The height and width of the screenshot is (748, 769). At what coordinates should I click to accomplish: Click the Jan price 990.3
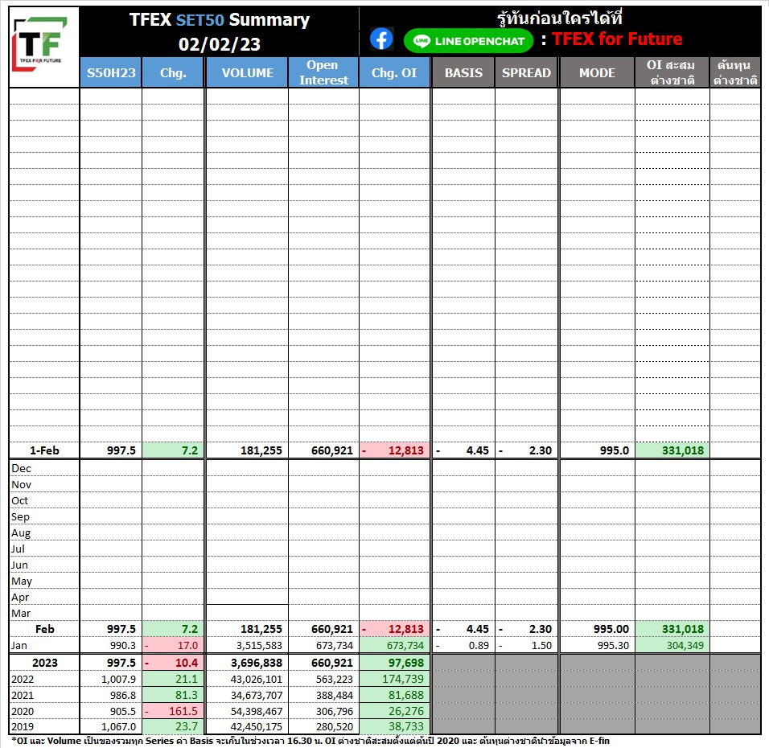122,646
